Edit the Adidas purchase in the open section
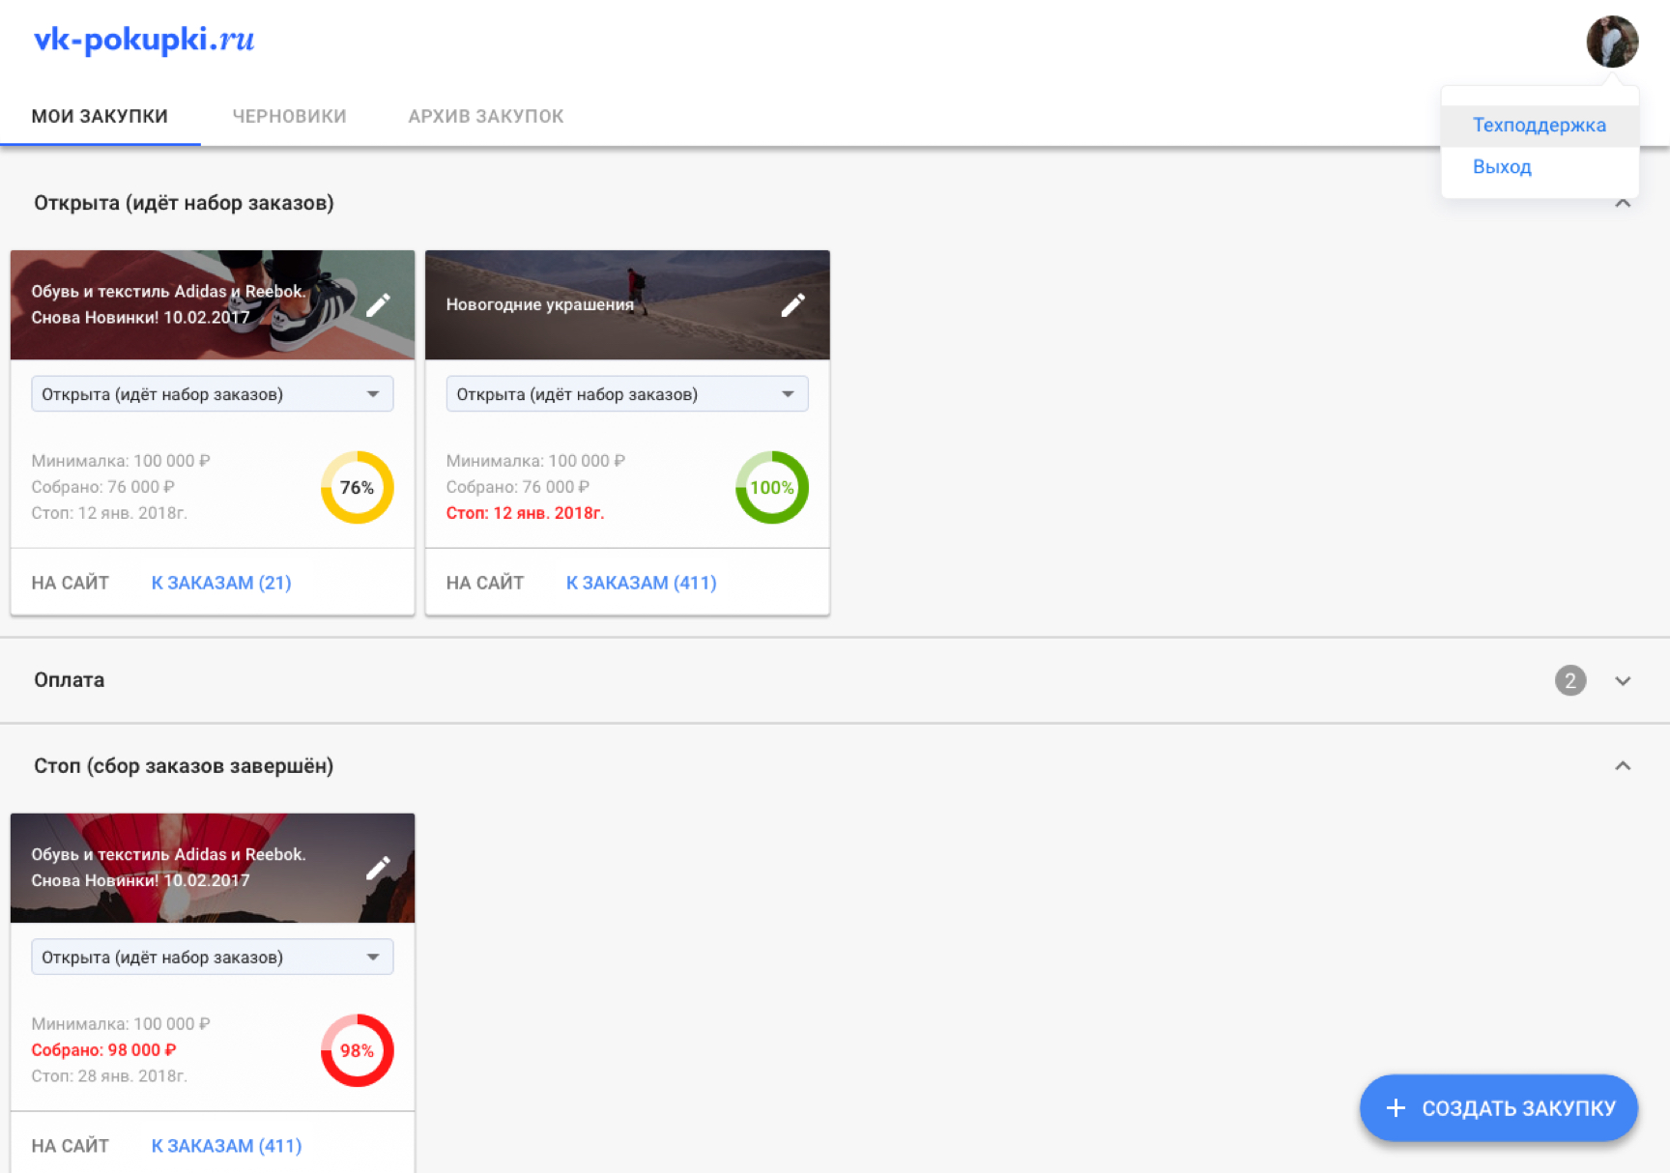1670x1173 pixels. [379, 305]
